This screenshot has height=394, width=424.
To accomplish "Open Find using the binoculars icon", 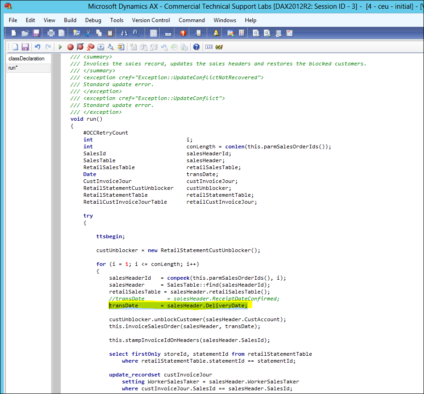I will click(x=124, y=33).
